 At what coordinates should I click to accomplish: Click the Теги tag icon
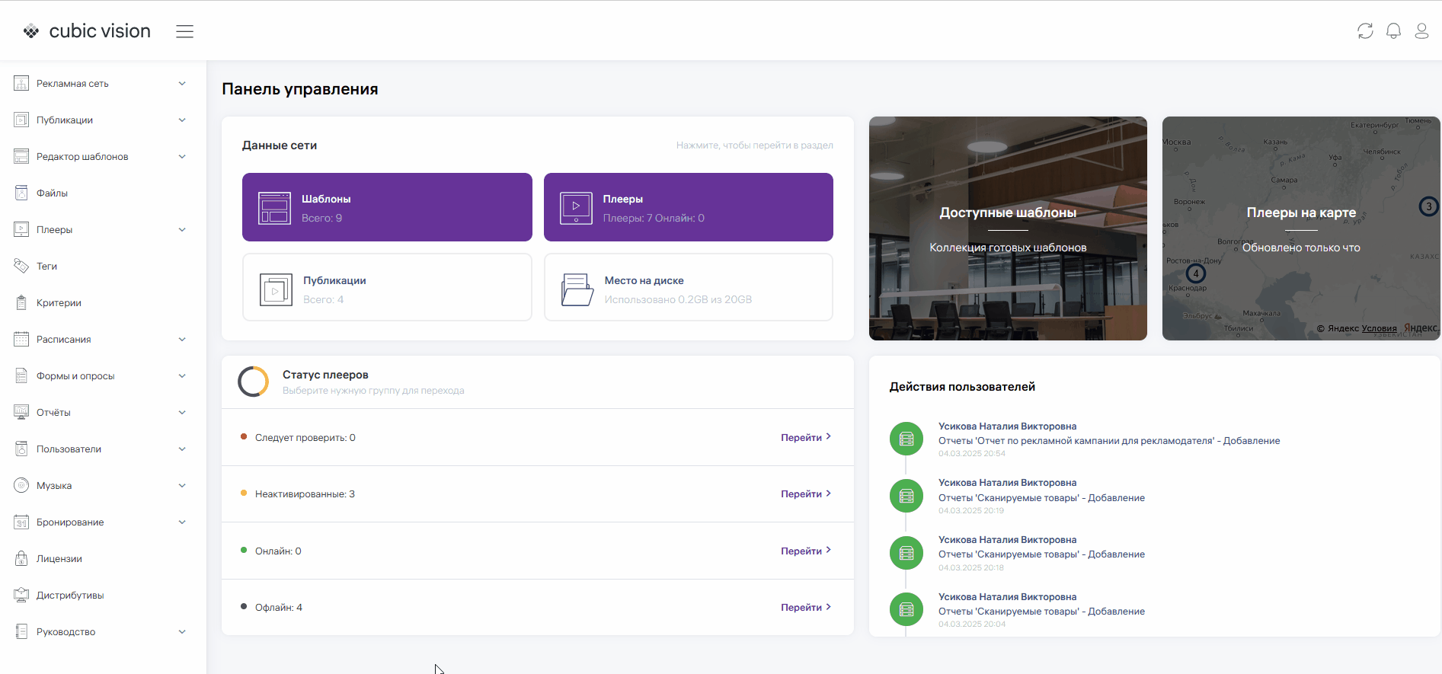(x=21, y=267)
